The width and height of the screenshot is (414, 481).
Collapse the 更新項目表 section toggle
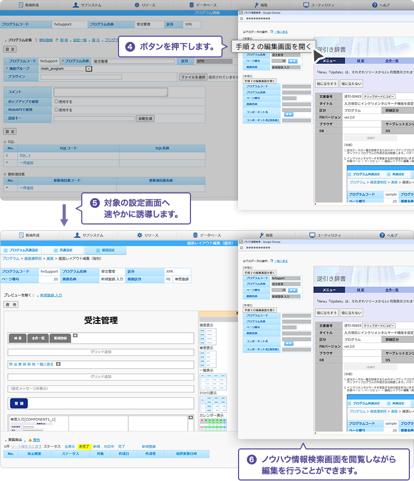click(5, 174)
